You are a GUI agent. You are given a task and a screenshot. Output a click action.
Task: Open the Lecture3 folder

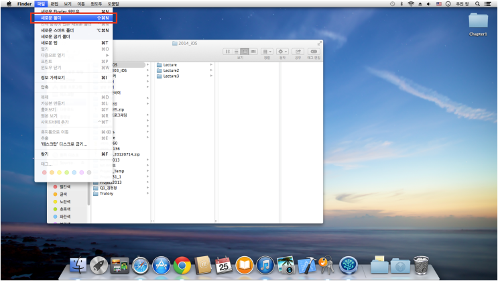pos(171,76)
